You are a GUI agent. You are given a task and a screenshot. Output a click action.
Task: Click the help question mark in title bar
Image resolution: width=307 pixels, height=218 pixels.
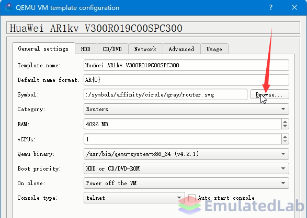pos(271,8)
